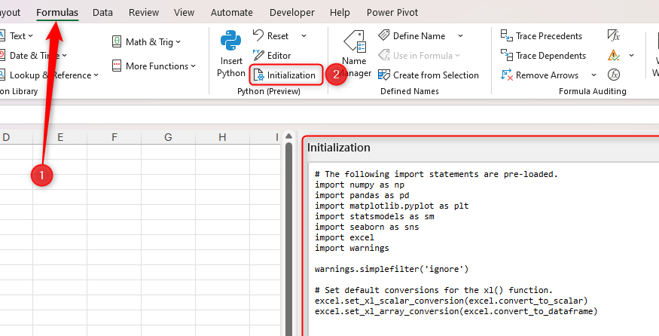Expand the Python Reset dropdown arrow

(x=304, y=36)
